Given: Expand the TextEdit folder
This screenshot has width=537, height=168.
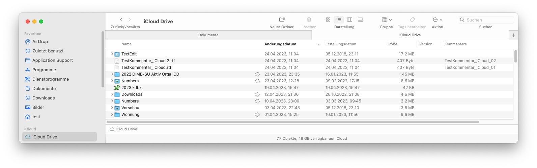Looking at the screenshot, I should tap(112, 54).
